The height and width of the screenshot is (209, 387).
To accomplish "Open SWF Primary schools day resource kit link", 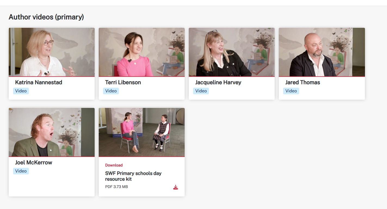I will pos(133,176).
